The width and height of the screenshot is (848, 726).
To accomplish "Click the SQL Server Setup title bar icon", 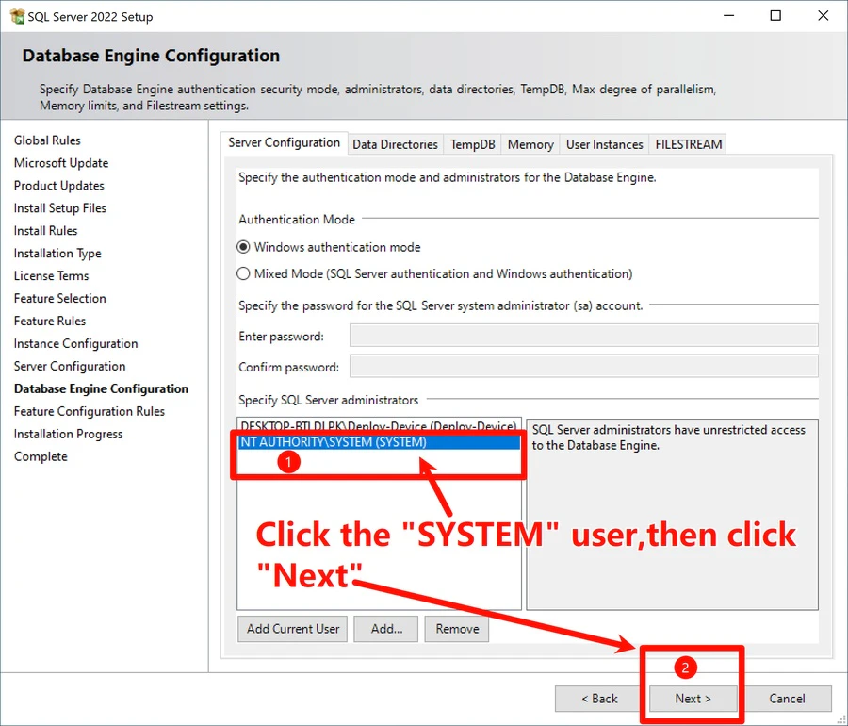I will tap(17, 16).
